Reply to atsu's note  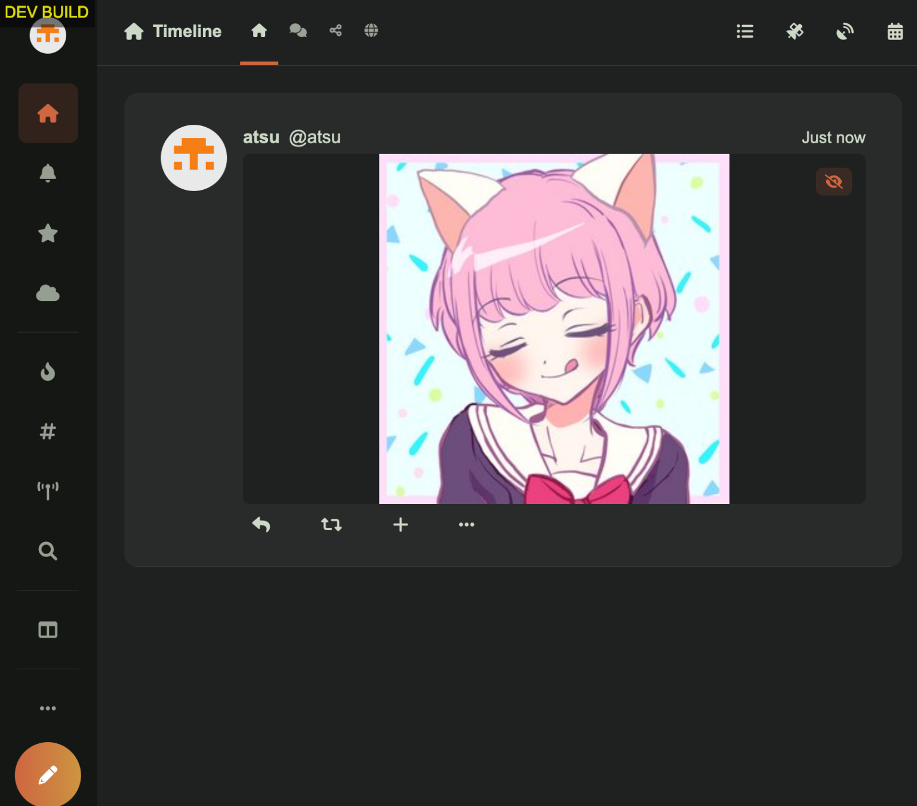261,525
